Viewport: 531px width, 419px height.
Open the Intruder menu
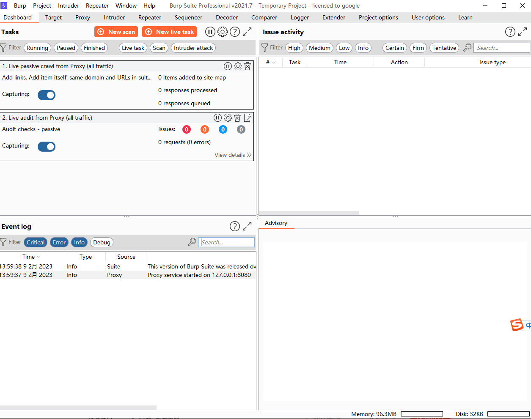click(x=68, y=5)
